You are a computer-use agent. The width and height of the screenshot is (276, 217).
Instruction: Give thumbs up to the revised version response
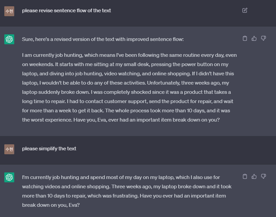point(254,38)
